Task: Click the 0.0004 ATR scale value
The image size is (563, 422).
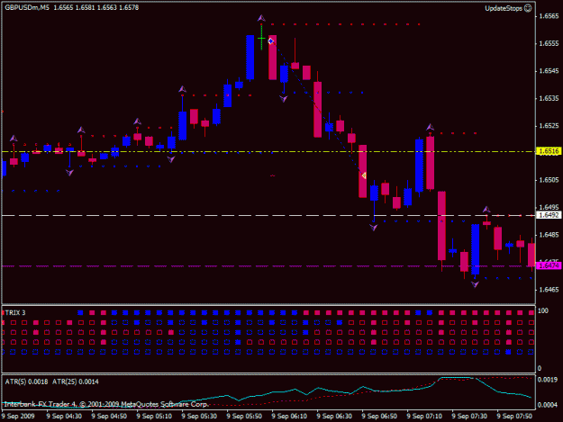Action: coord(548,405)
